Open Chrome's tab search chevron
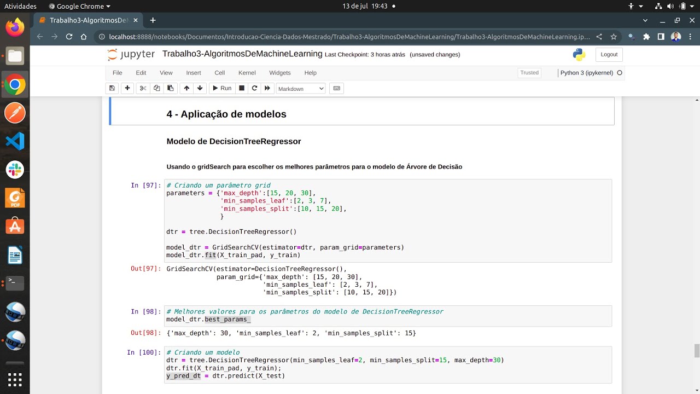 645,20
